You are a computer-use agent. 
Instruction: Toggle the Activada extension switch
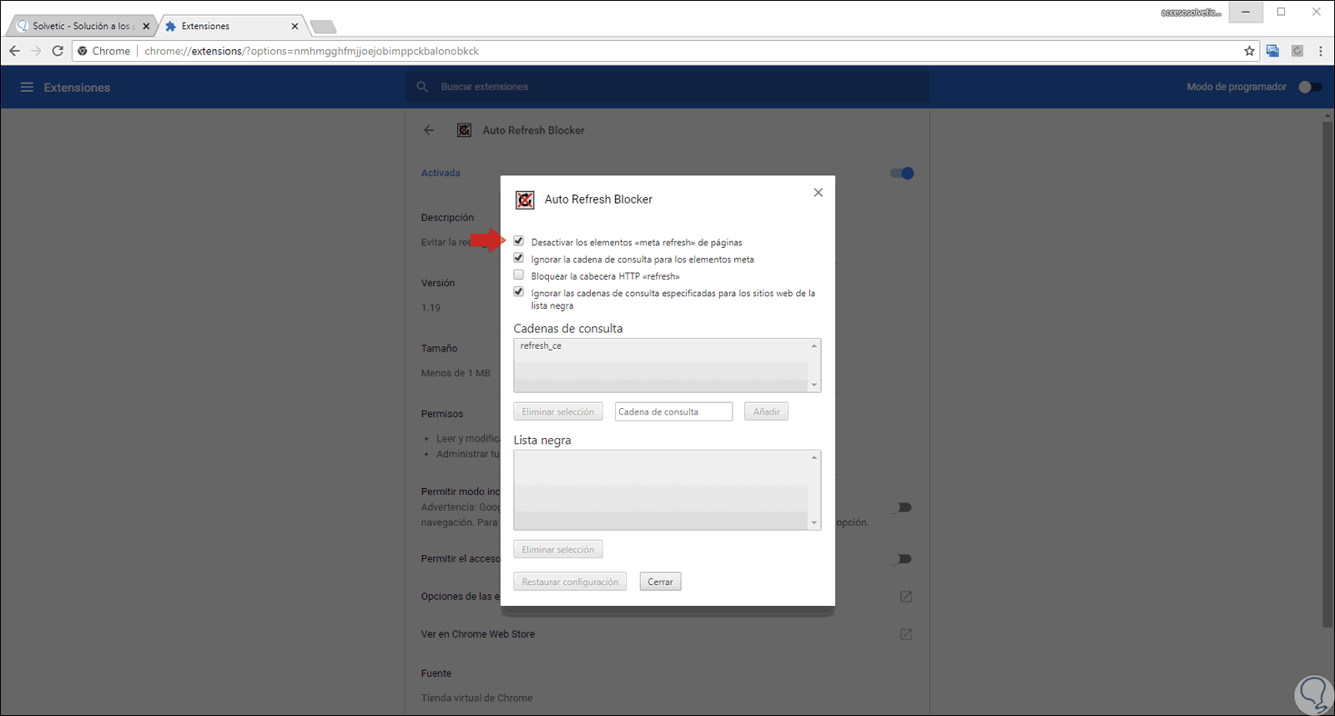(x=902, y=174)
